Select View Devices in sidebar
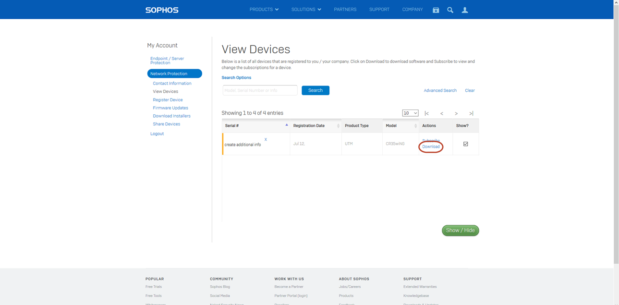 165,91
